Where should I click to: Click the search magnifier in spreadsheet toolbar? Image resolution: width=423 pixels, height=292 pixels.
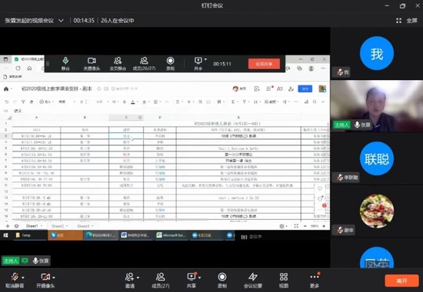(x=315, y=101)
